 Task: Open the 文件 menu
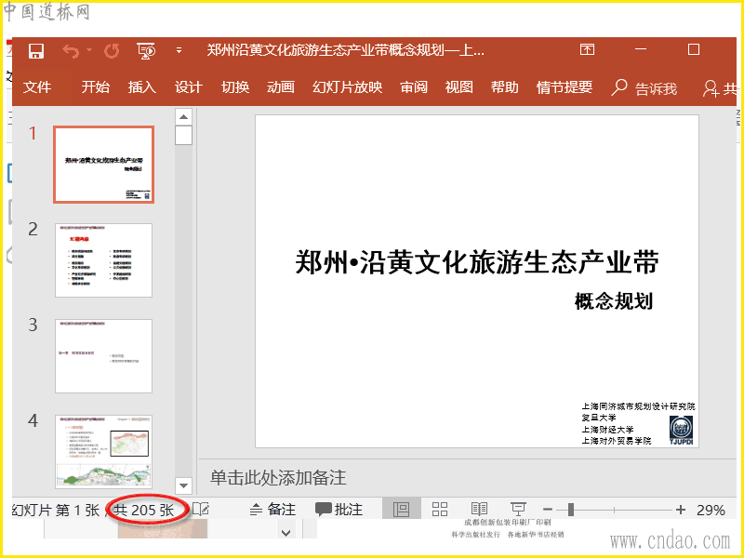pos(37,87)
